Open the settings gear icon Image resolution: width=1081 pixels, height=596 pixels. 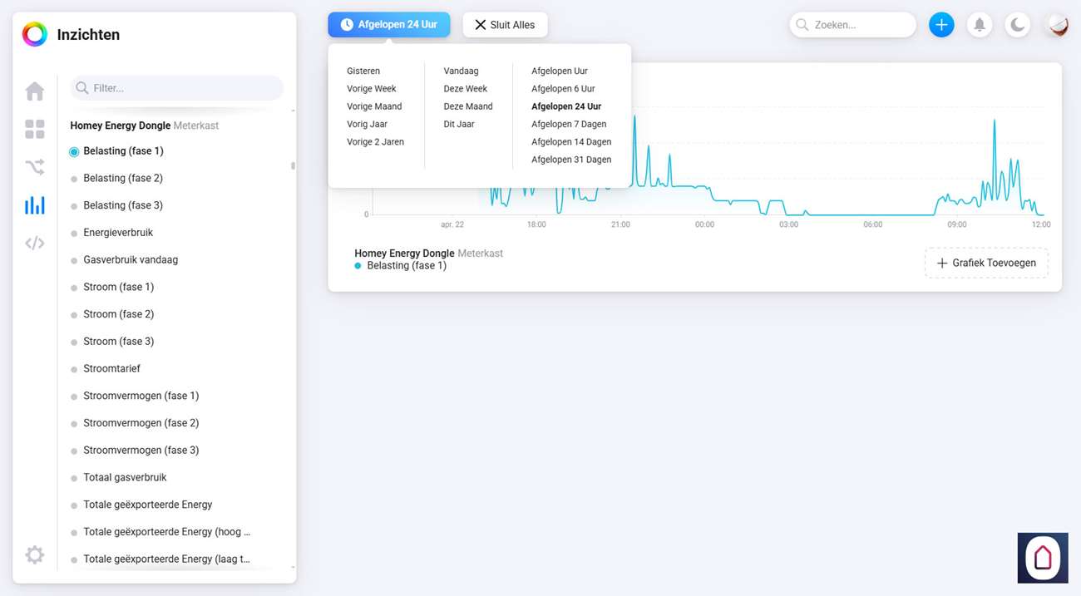tap(34, 554)
